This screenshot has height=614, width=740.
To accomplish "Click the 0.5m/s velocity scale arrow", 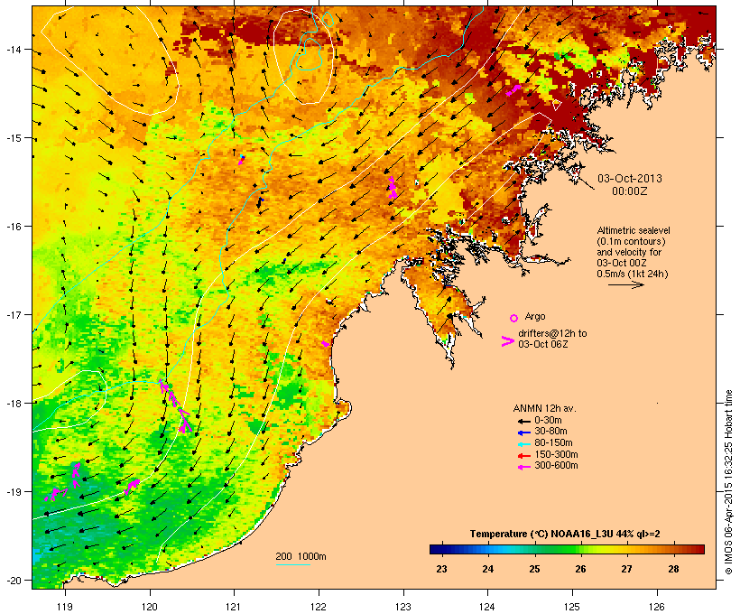I will tap(626, 284).
